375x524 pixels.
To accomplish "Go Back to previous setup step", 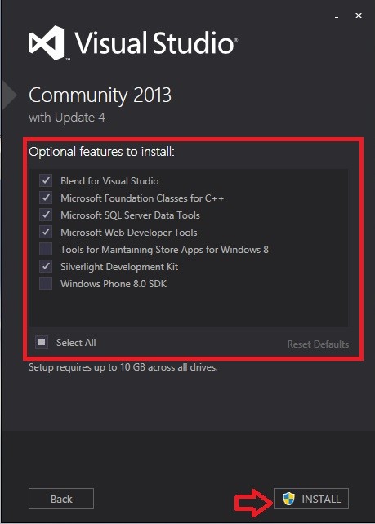I will (x=61, y=499).
